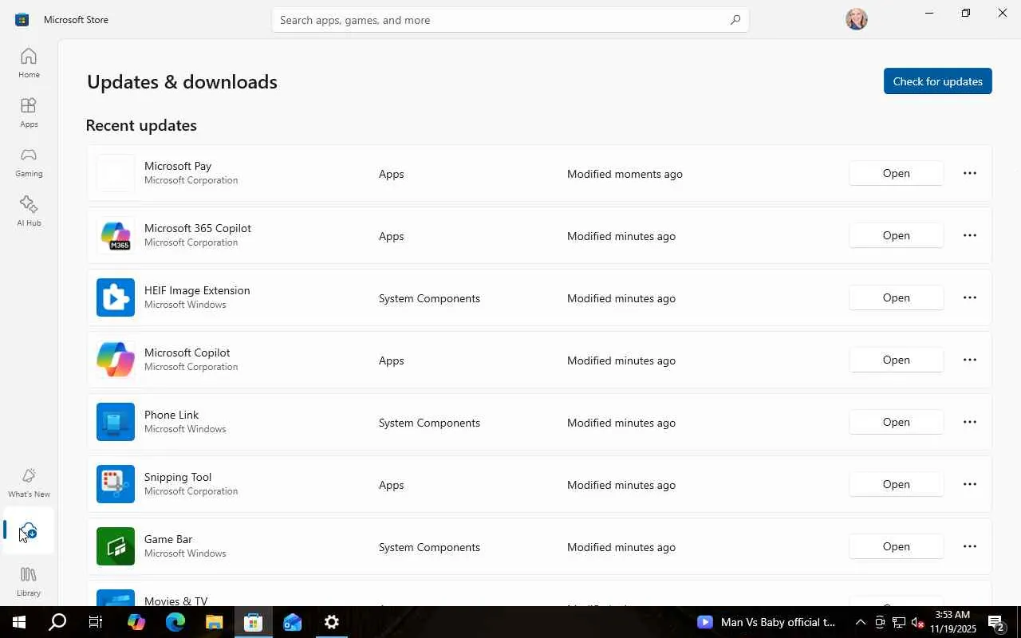
Task: Click the muted volume tray icon
Action: click(x=918, y=622)
